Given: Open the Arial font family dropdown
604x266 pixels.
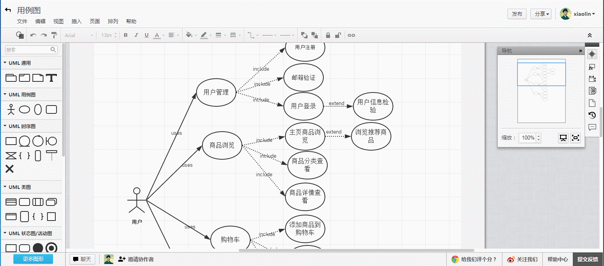Looking at the screenshot, I should click(78, 35).
